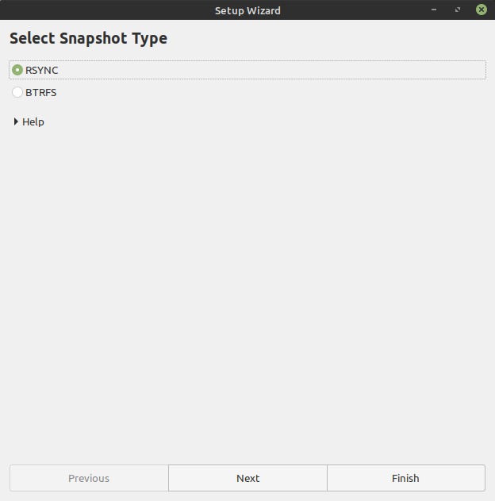This screenshot has height=501, width=495.
Task: Minimize the Setup Wizard window
Action: [x=434, y=10]
